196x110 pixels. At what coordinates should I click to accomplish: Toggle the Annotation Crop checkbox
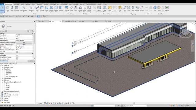pos(17,59)
